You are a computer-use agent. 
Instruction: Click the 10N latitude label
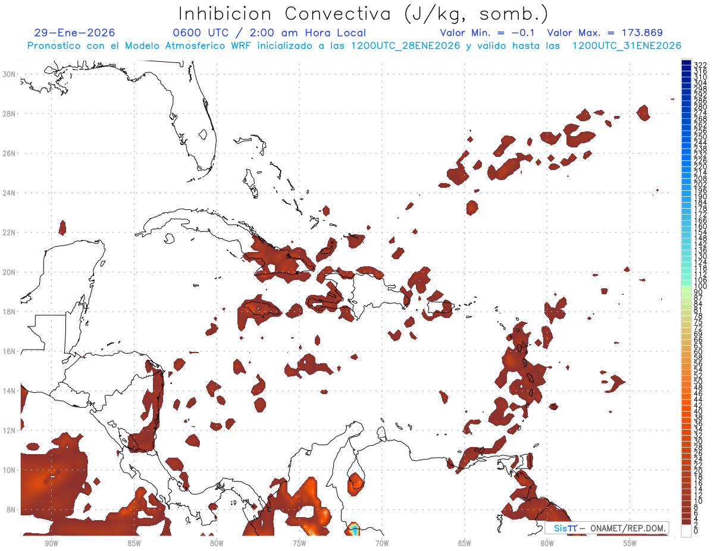coord(10,470)
